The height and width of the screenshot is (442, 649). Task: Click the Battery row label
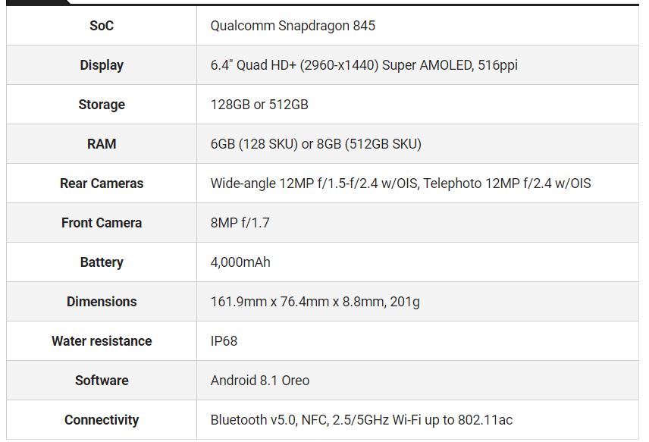tap(102, 262)
